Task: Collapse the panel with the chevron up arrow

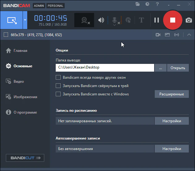Action: click(x=189, y=35)
